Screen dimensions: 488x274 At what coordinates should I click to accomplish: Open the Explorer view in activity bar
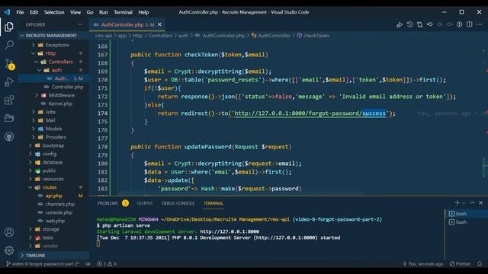click(9, 27)
